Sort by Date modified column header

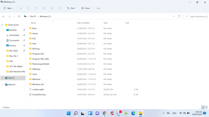pos(83,23)
